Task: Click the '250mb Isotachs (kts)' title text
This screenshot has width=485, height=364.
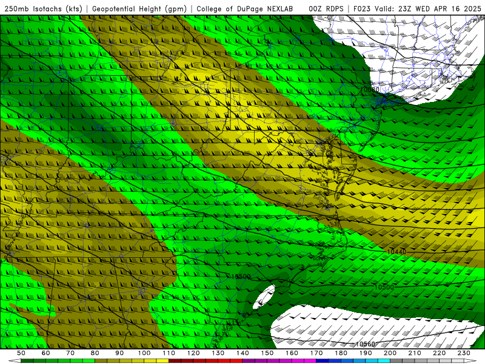Action: pos(43,8)
